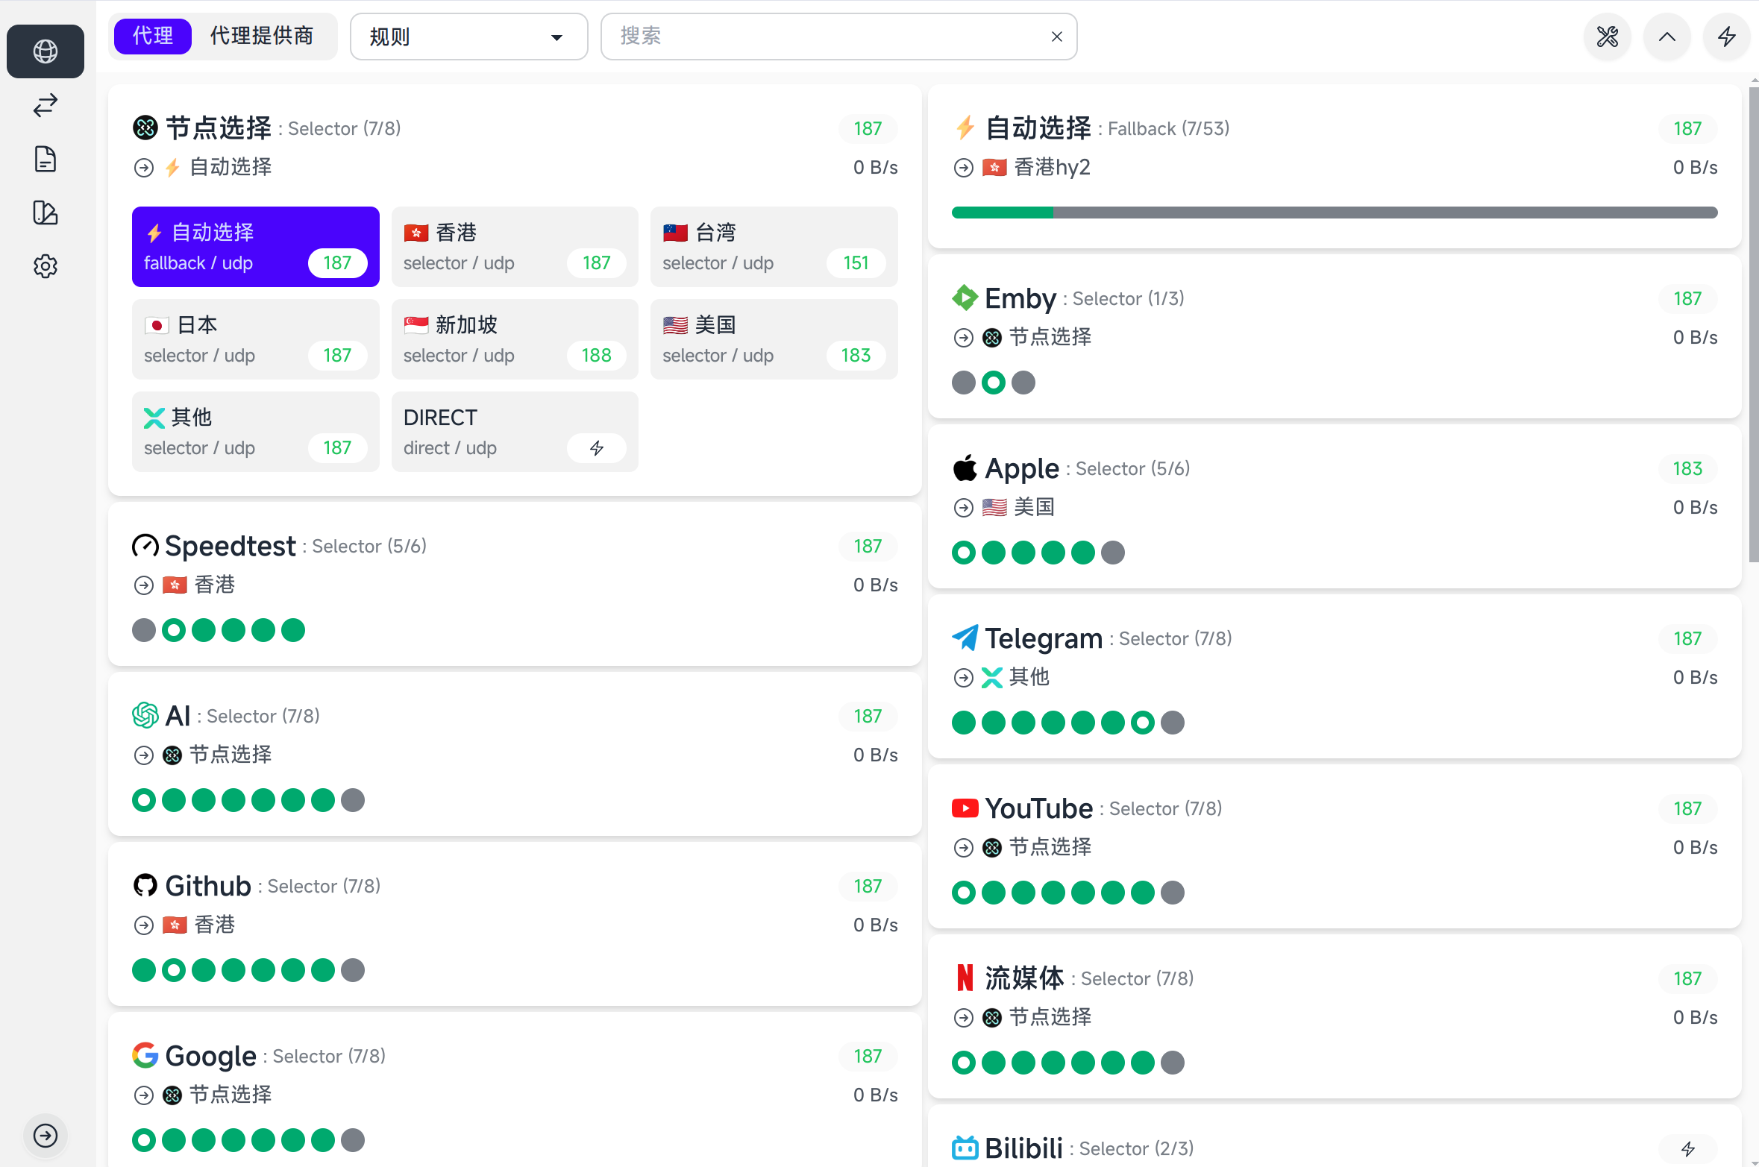Clear the search field with X icon
The height and width of the screenshot is (1167, 1759).
point(1057,37)
